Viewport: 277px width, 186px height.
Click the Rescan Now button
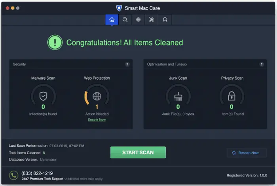(247, 153)
